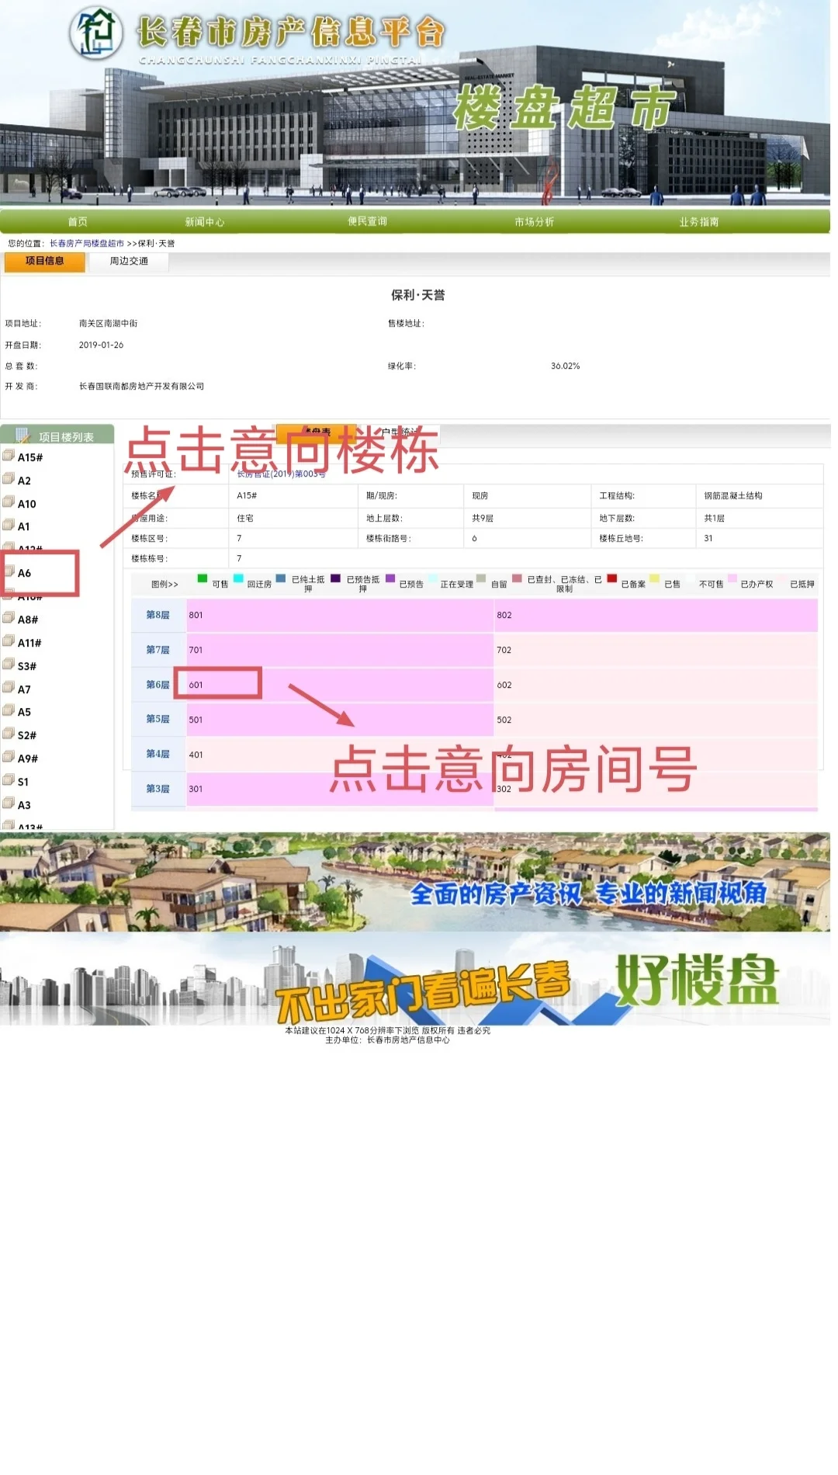Open the 长房售证(2019)第003号 permit link
The image size is (838, 1475).
click(282, 474)
